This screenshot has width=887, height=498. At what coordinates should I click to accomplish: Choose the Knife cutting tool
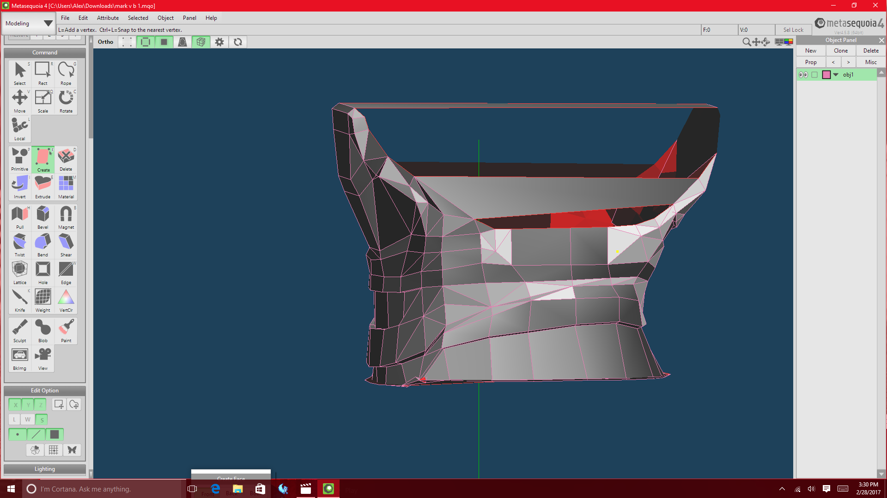20,300
